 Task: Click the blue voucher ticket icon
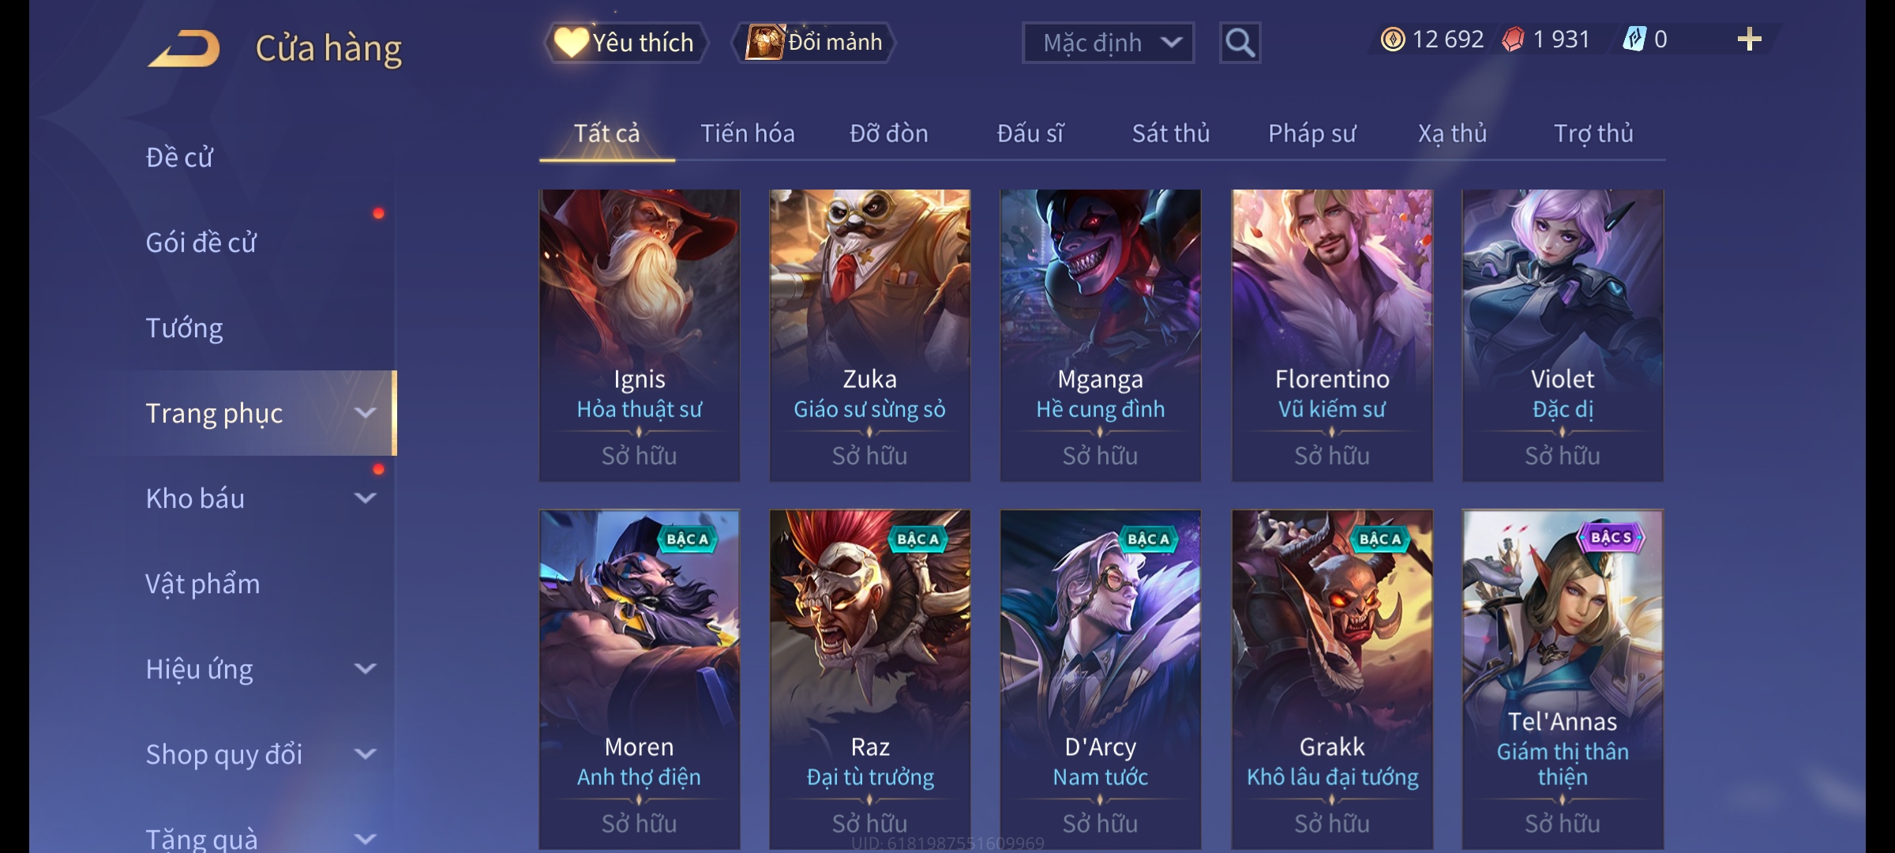click(x=1634, y=39)
